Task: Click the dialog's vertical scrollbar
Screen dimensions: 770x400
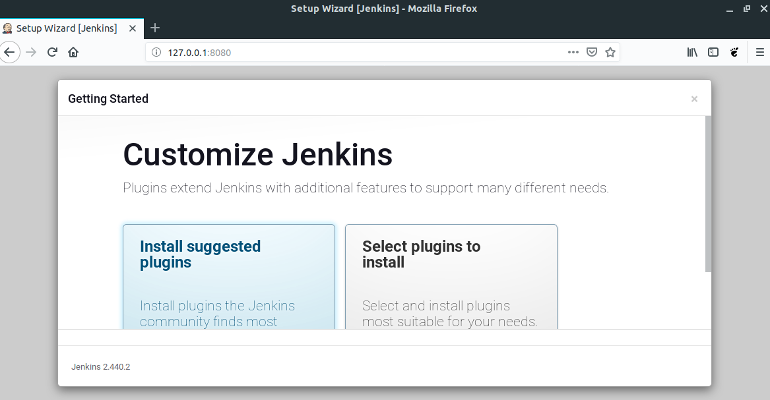Action: 707,194
